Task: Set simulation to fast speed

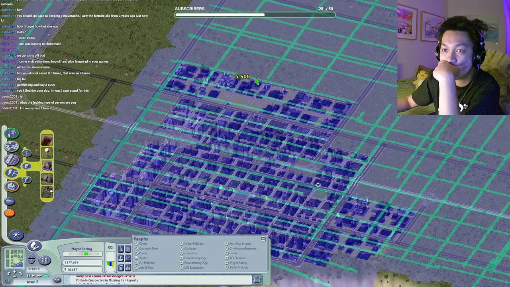Action: [39, 275]
